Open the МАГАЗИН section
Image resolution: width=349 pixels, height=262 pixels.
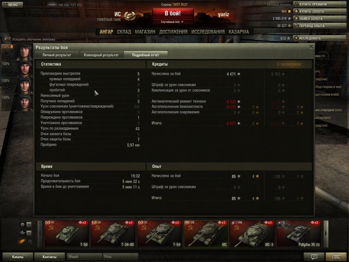[145, 32]
